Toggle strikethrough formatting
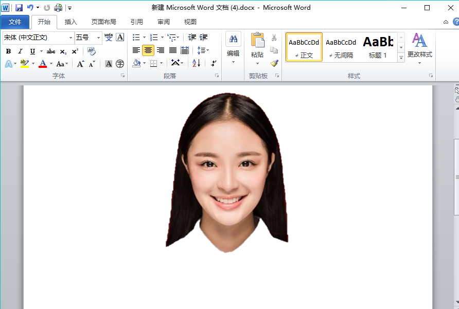This screenshot has height=309, width=459. [x=50, y=51]
